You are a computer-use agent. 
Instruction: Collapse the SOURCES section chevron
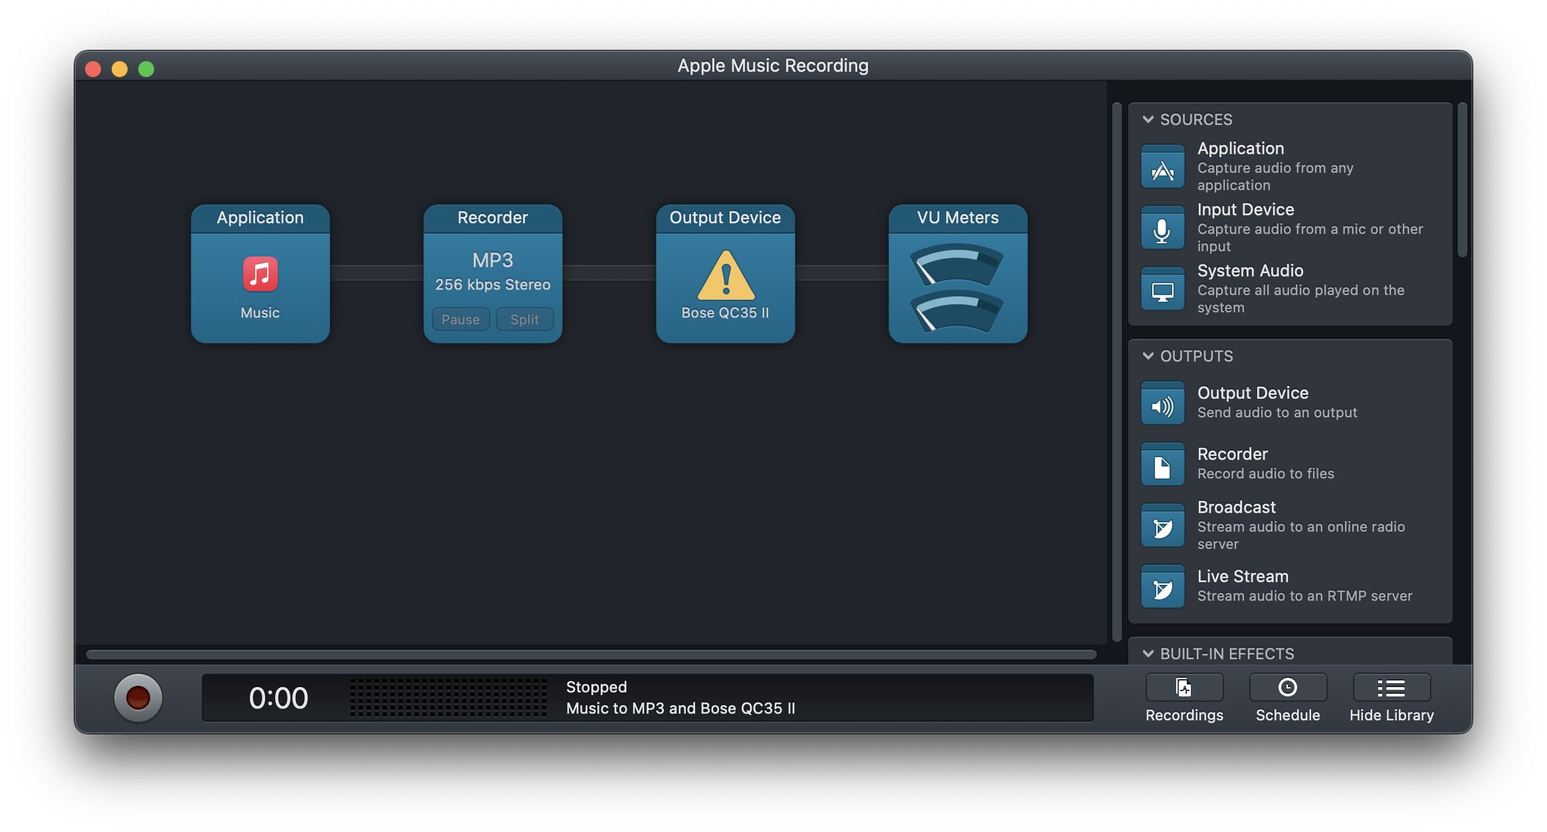coord(1148,120)
